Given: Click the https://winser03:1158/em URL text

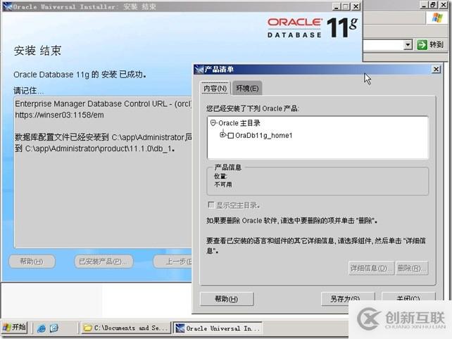Looking at the screenshot, I should (59, 115).
